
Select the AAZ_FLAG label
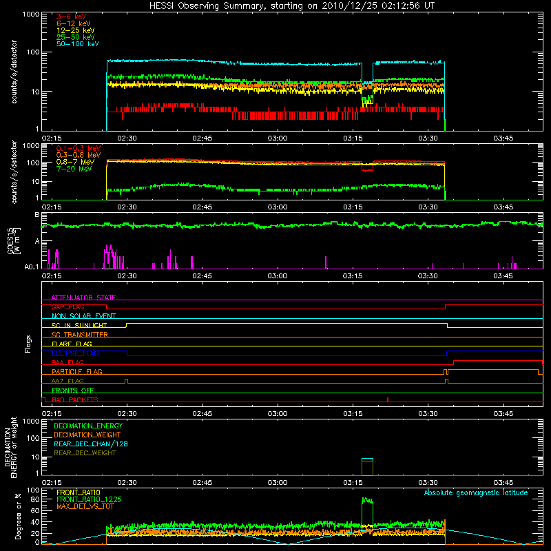pos(67,381)
